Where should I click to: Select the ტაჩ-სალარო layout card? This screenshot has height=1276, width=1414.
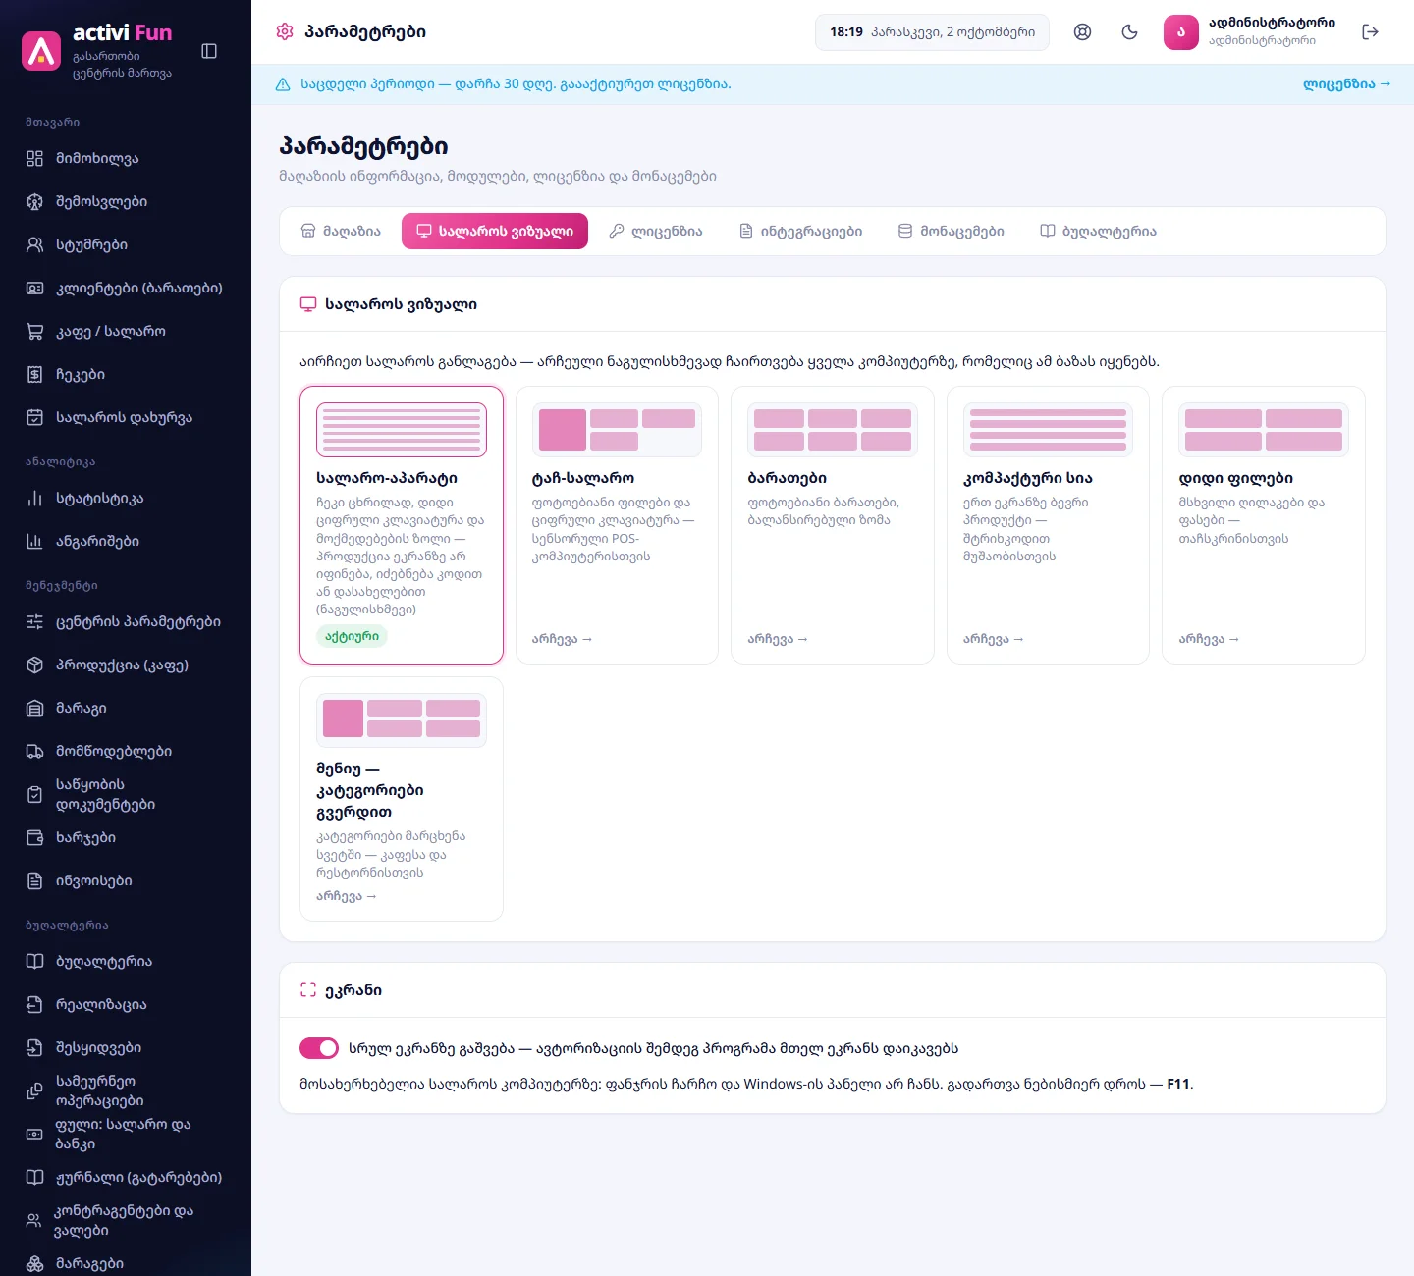[617, 525]
